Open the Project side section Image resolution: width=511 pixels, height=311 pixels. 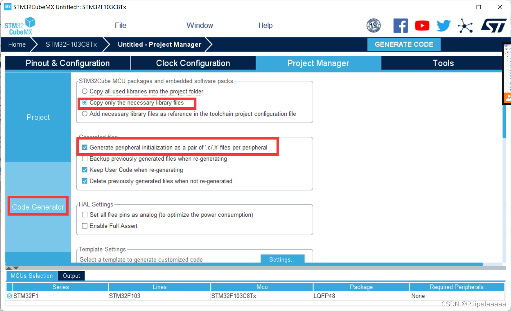pyautogui.click(x=38, y=117)
